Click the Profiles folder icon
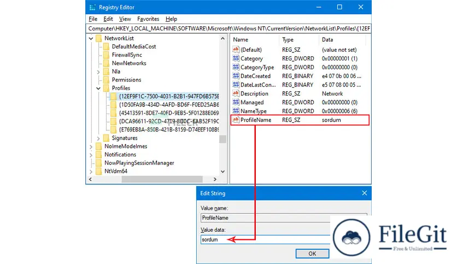 pos(107,88)
